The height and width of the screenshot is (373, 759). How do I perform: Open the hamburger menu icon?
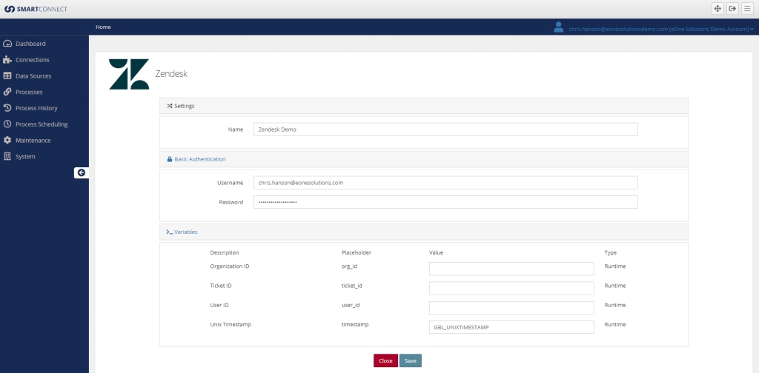(x=747, y=9)
